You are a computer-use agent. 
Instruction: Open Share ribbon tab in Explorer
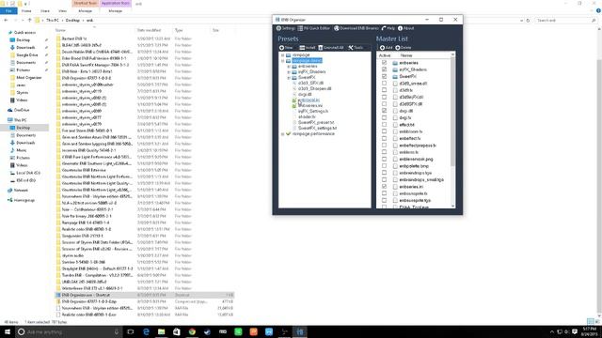coord(45,11)
